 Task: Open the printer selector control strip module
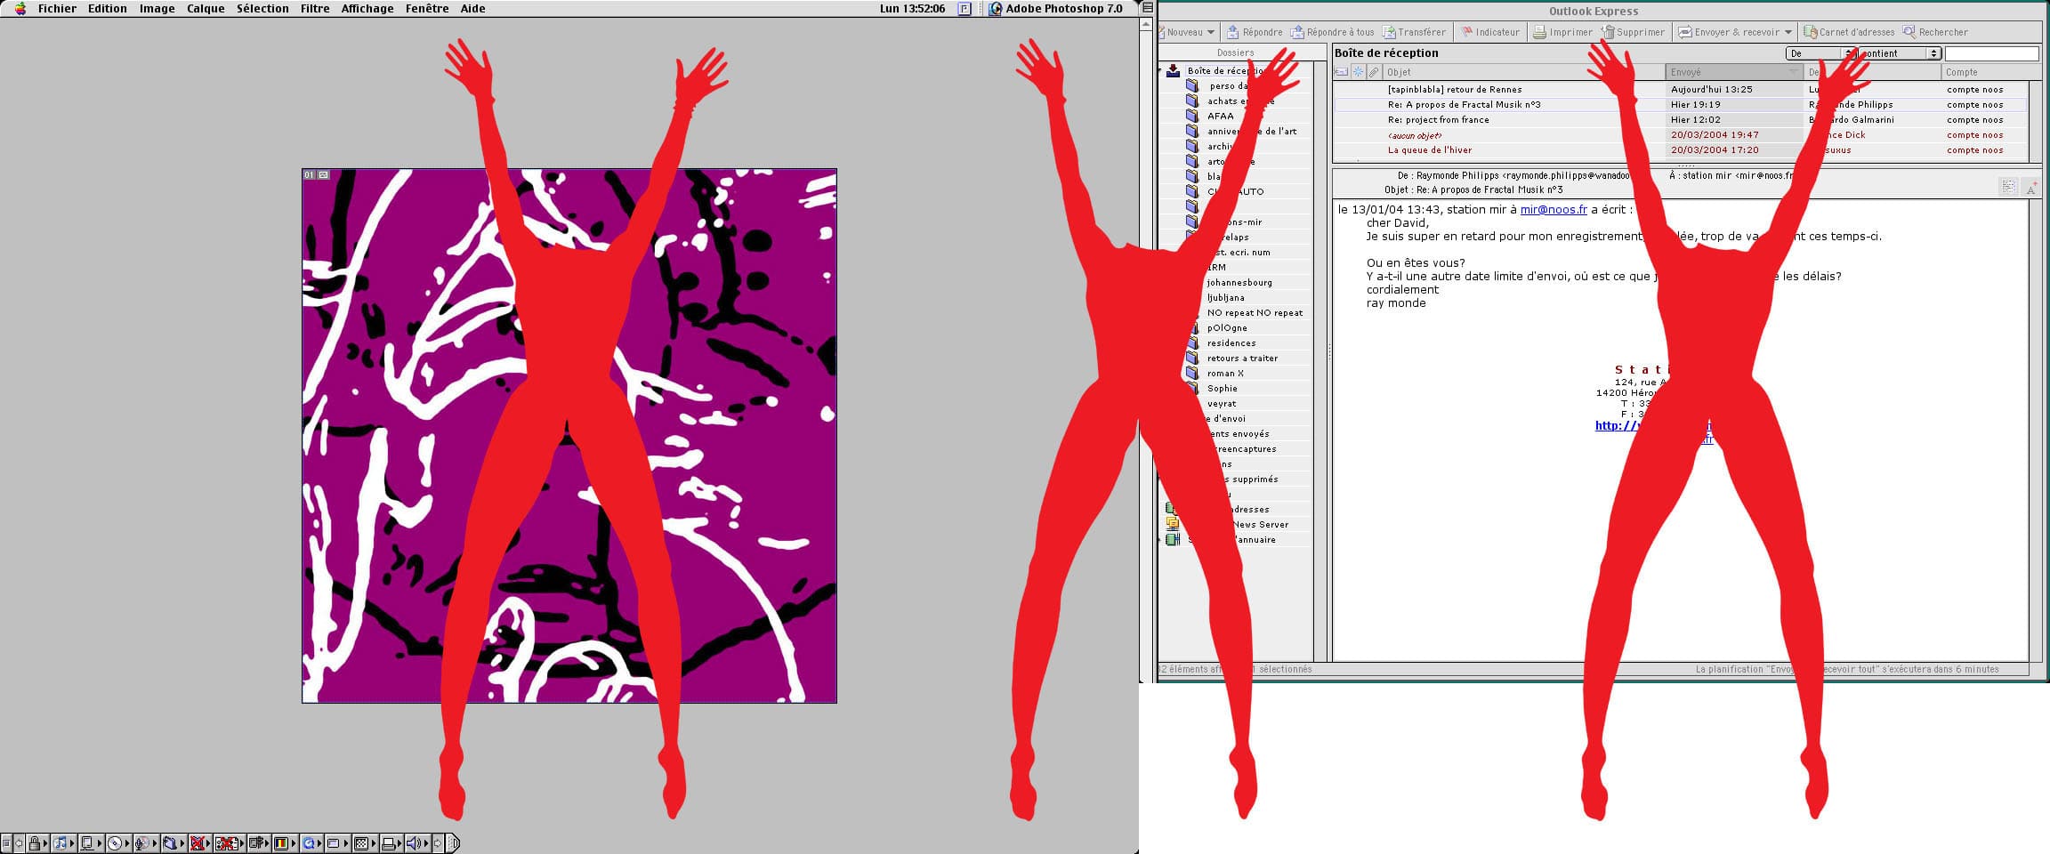tap(391, 843)
